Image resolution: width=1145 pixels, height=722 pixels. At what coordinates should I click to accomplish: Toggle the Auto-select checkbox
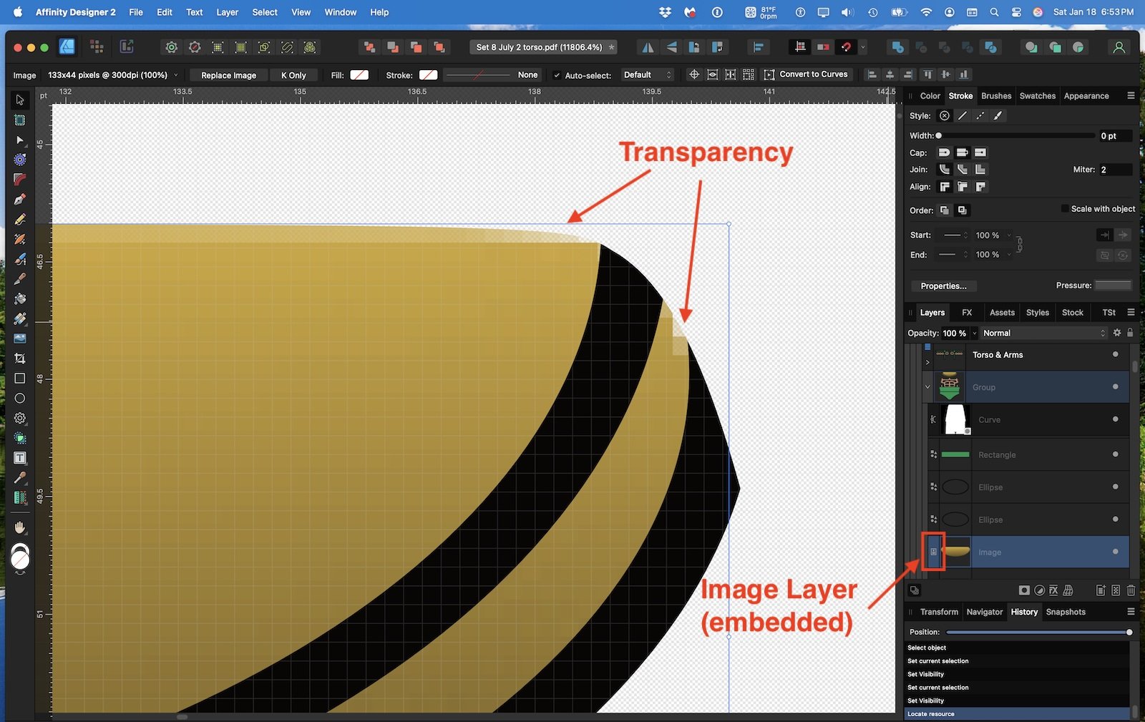click(x=557, y=75)
